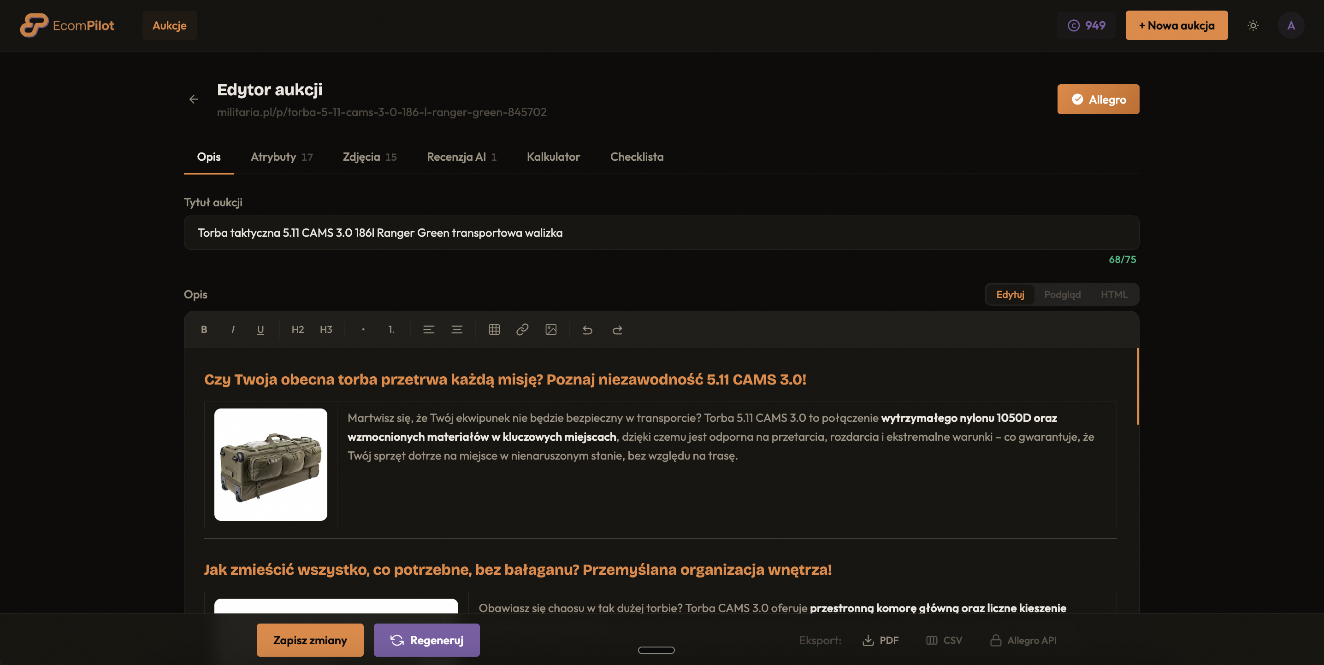The width and height of the screenshot is (1324, 665).
Task: Apply H2 heading style
Action: coord(297,330)
